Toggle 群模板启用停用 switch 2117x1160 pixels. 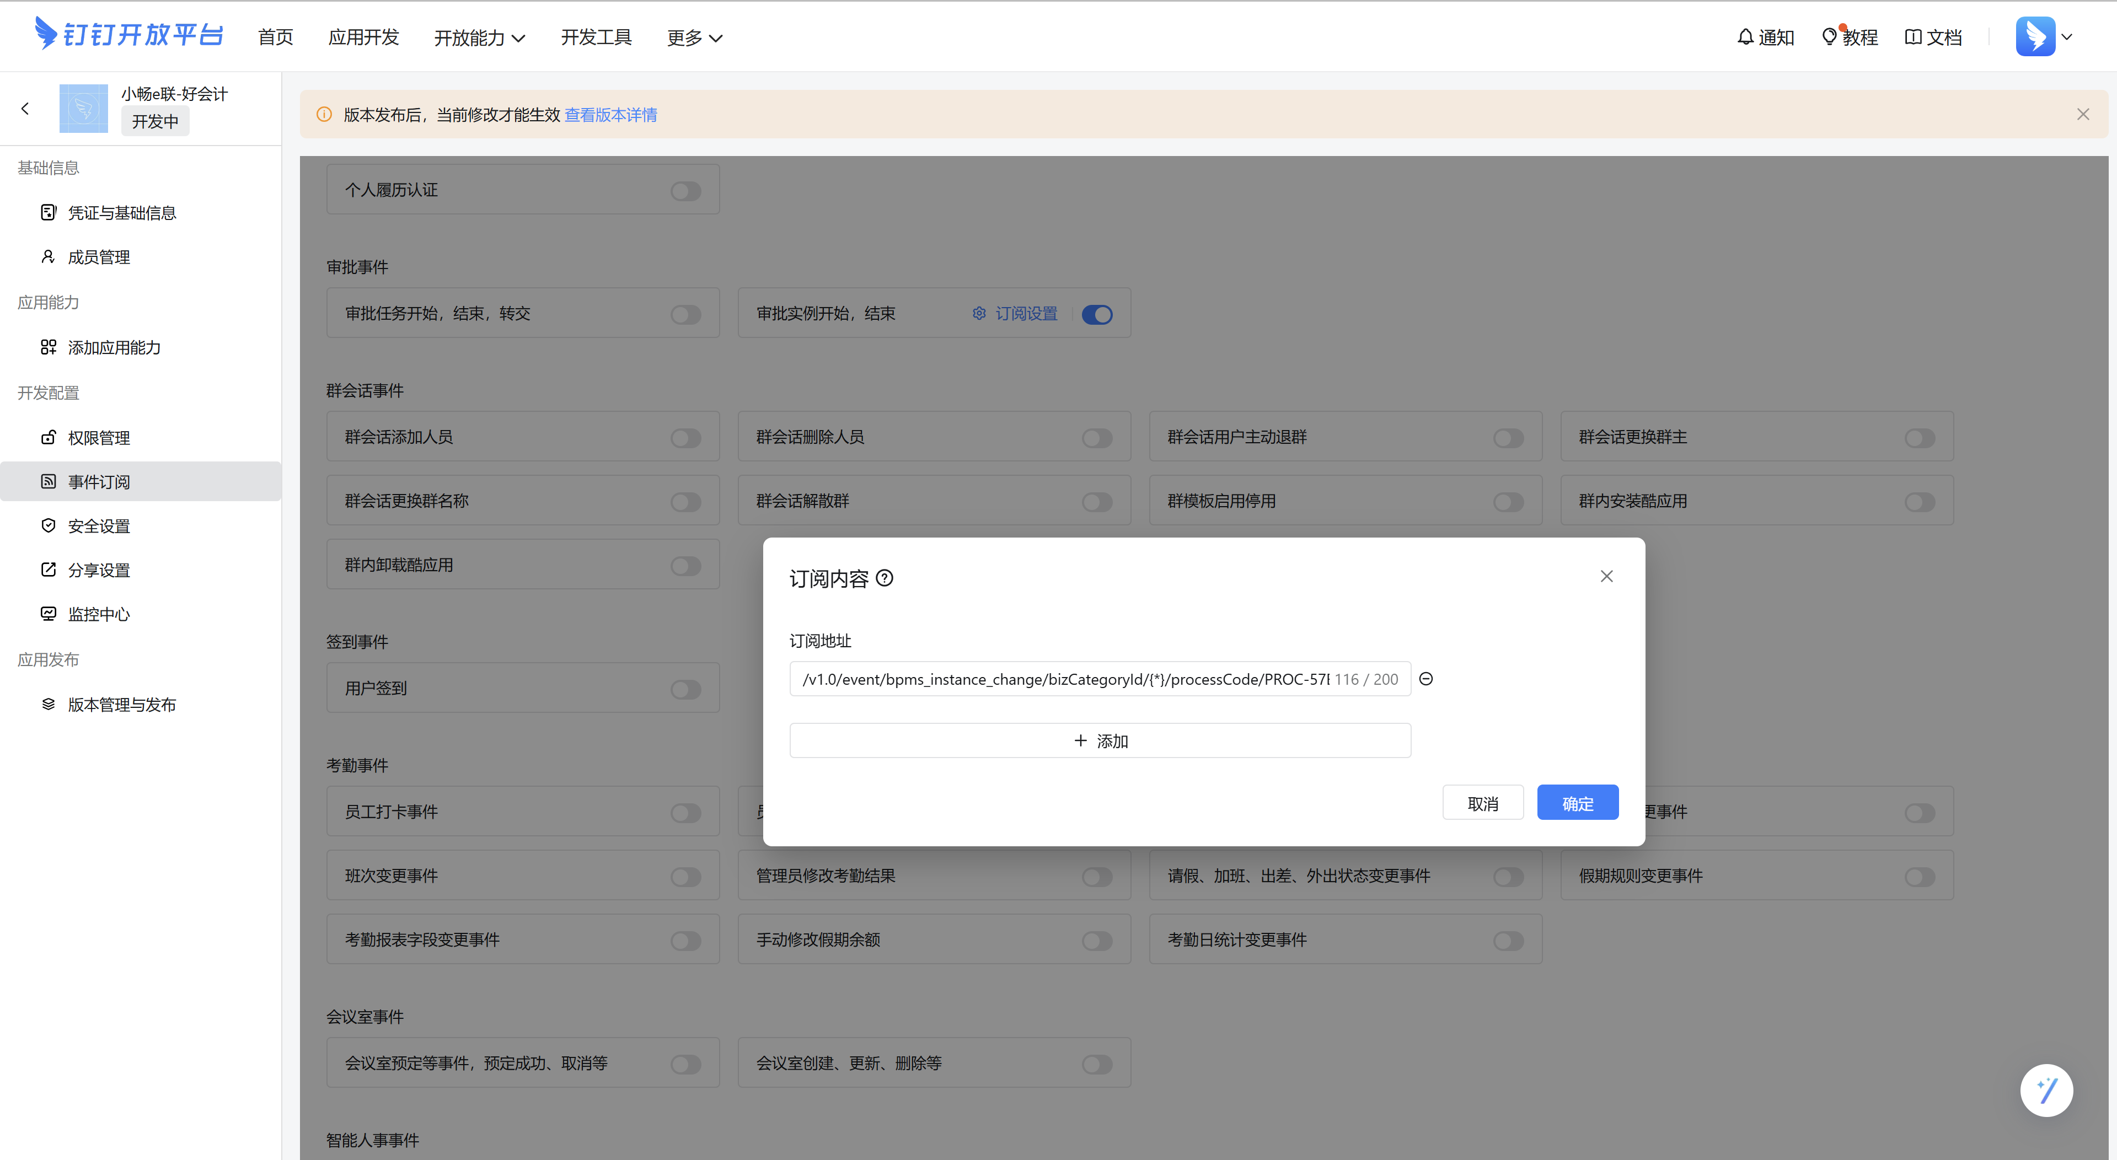pos(1508,502)
